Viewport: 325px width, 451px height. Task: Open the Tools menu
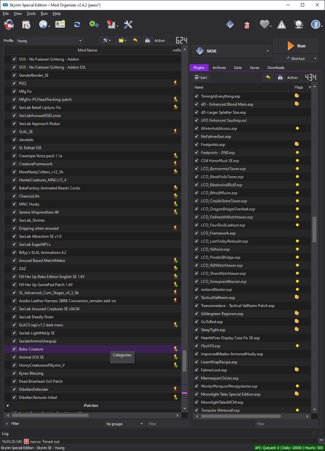pyautogui.click(x=31, y=13)
